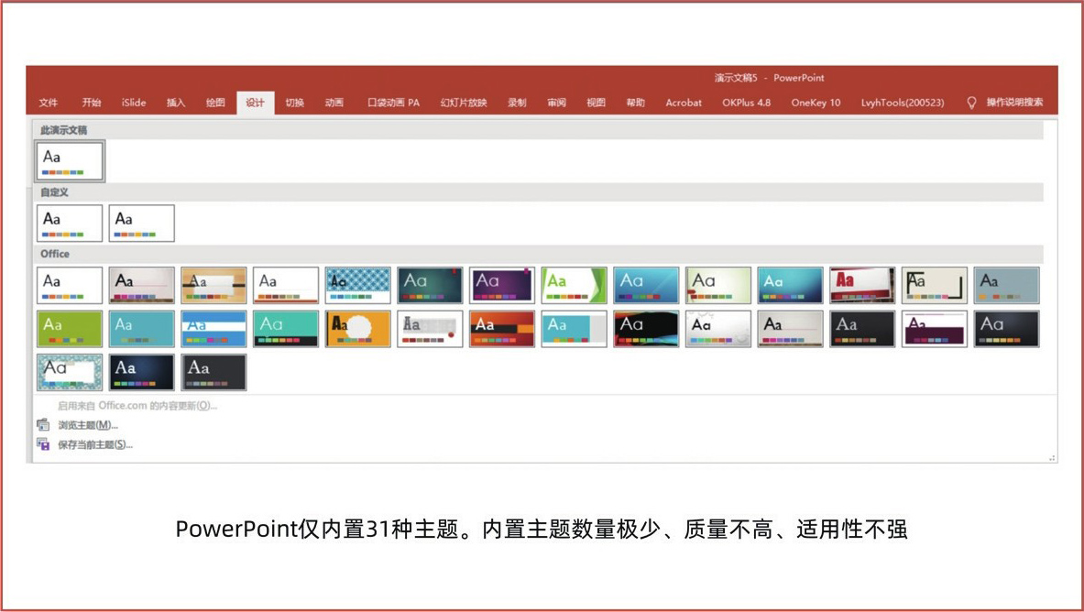
Task: Apply the black theme with colorful wave
Action: pyautogui.click(x=646, y=329)
